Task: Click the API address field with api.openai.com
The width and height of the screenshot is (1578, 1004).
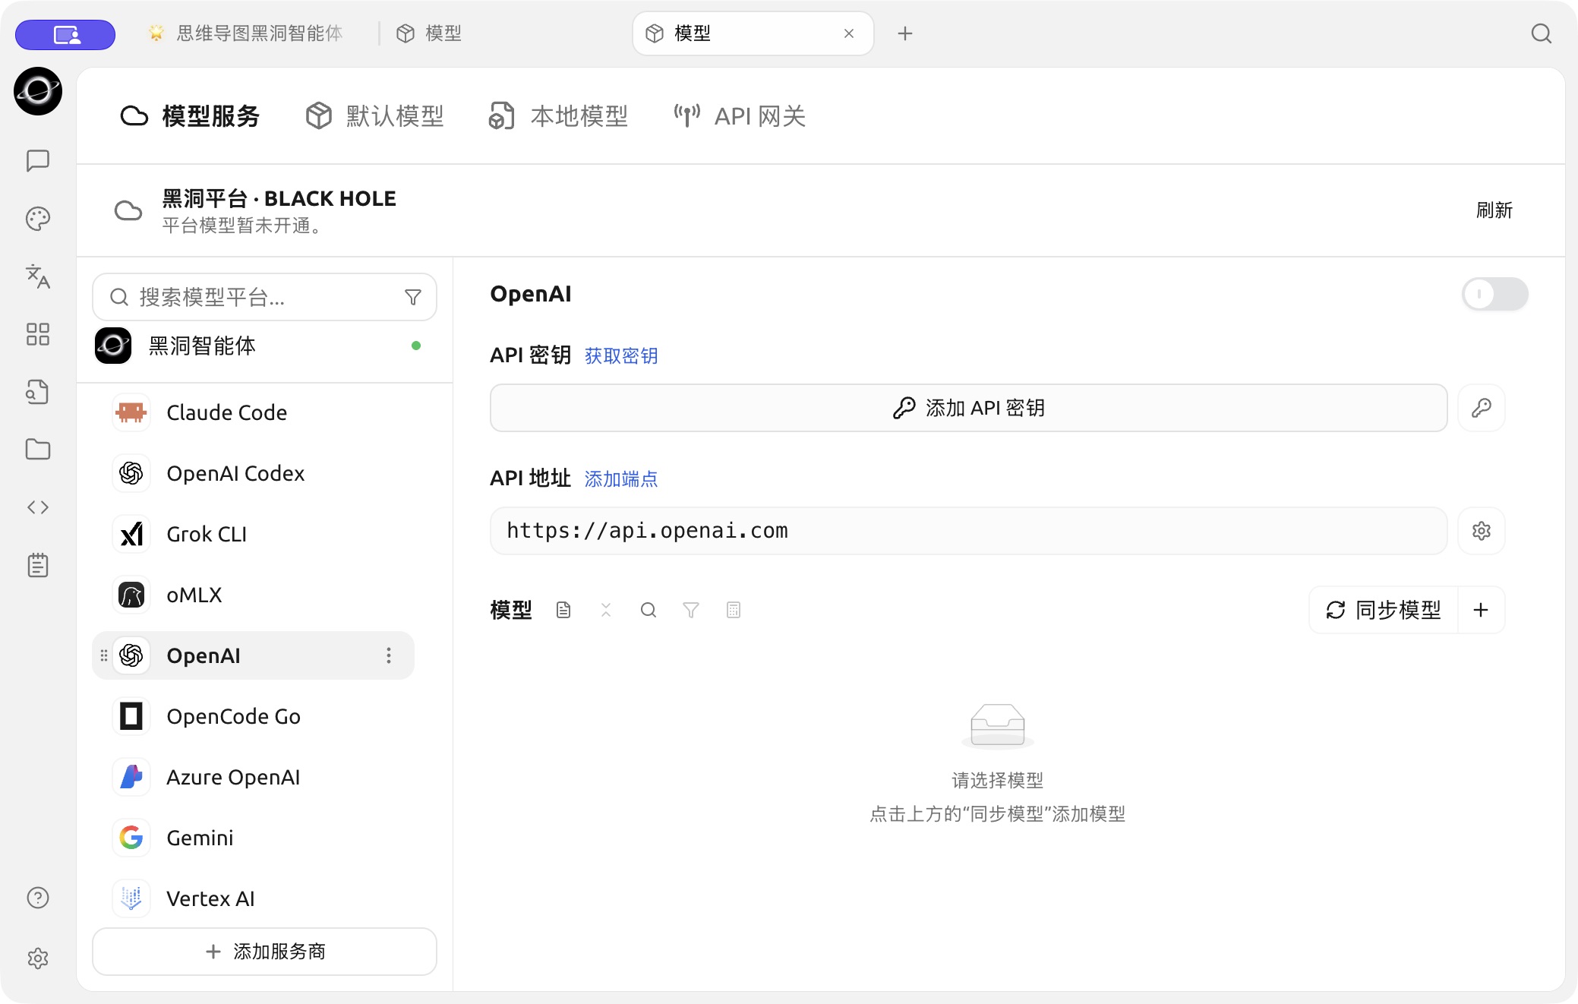Action: (x=968, y=531)
